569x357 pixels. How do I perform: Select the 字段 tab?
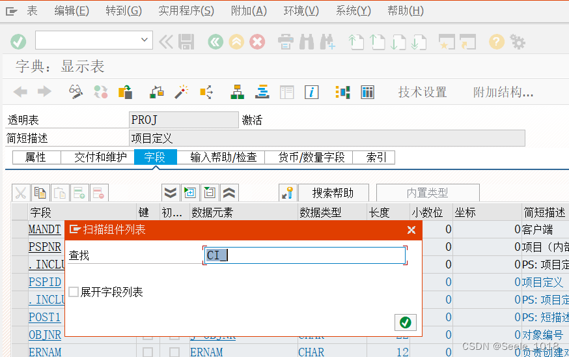click(x=156, y=157)
